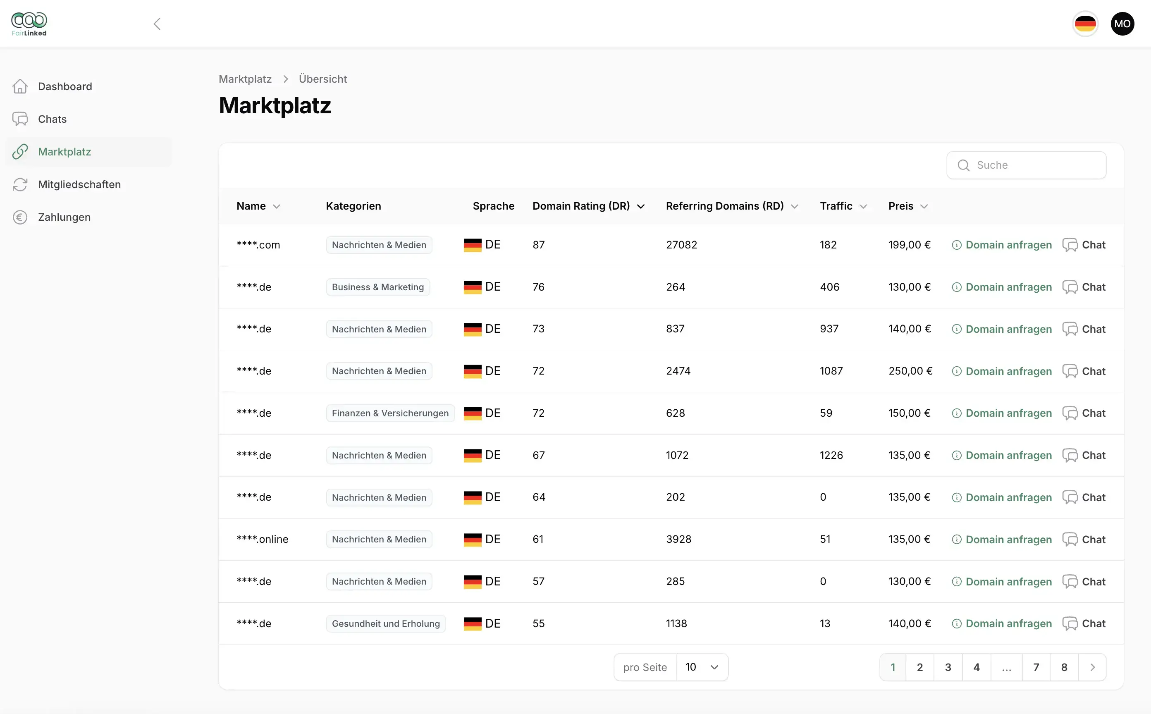Image resolution: width=1151 pixels, height=714 pixels.
Task: Click Gesundheit und Erholung category tag
Action: [x=386, y=623]
